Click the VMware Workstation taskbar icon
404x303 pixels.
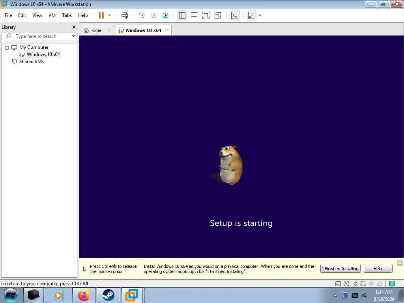click(x=132, y=295)
